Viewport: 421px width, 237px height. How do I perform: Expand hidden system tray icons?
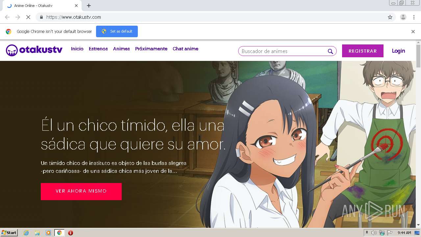[367, 233]
